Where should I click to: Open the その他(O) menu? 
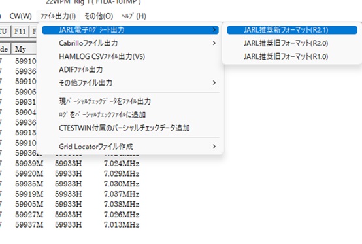(x=99, y=16)
